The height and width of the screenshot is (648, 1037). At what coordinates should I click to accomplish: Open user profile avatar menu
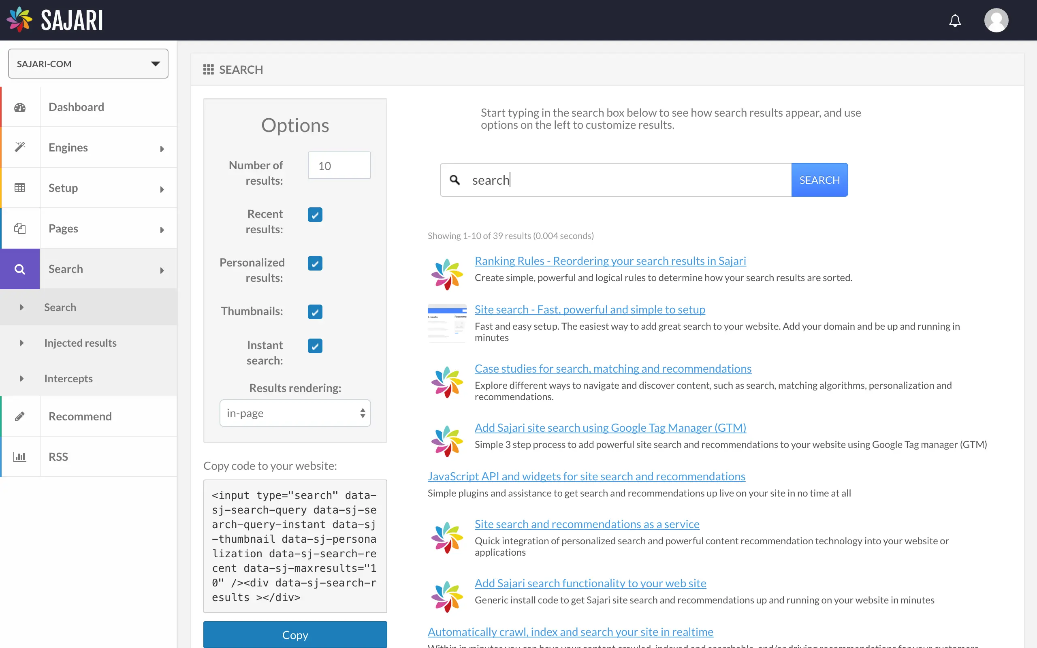pyautogui.click(x=996, y=20)
